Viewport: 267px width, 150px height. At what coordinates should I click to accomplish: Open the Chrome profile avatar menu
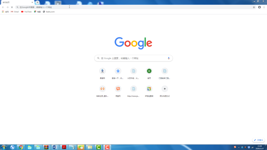(259, 7)
